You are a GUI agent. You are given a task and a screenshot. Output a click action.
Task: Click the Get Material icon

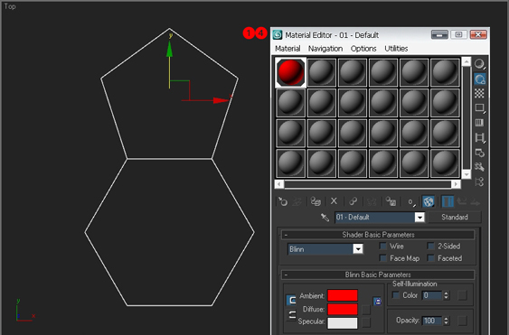[x=283, y=201]
